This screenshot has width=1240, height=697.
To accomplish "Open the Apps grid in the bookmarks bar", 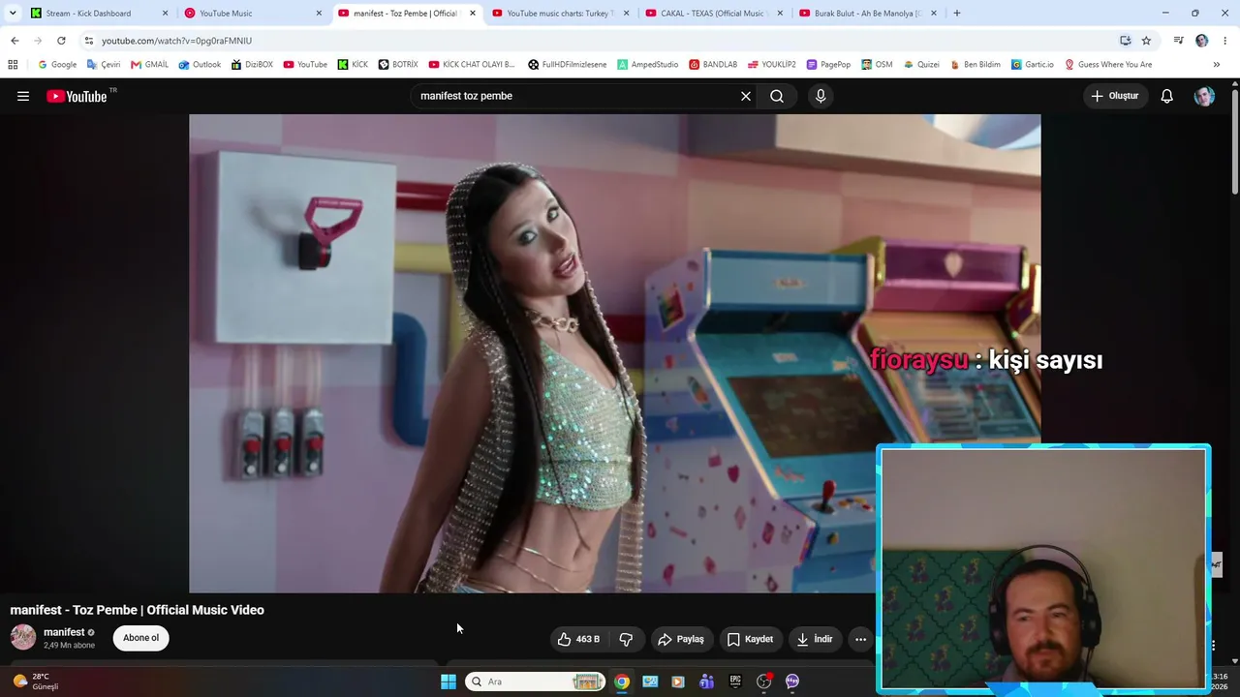I will click(x=13, y=65).
